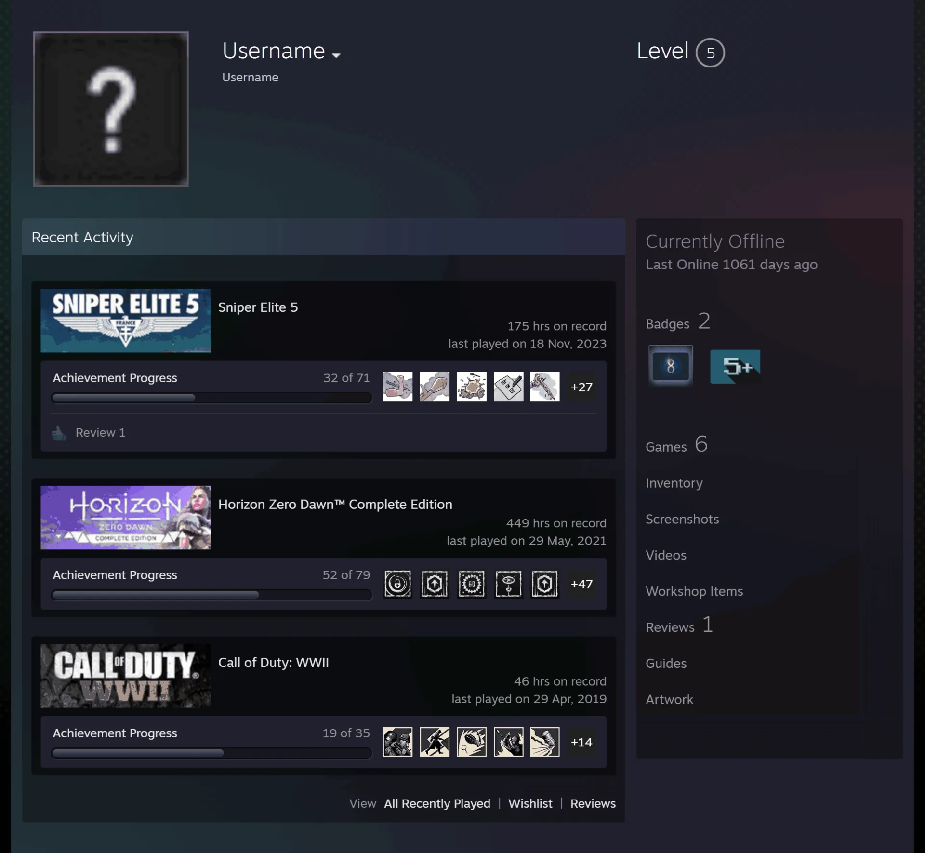Click the first Horizon Zero Dawn achievement icon
The height and width of the screenshot is (853, 925).
pos(397,584)
